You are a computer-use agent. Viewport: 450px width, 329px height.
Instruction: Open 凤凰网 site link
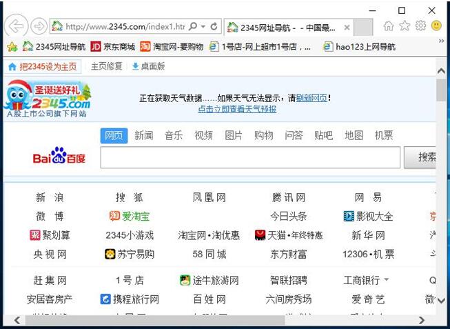[x=209, y=198]
